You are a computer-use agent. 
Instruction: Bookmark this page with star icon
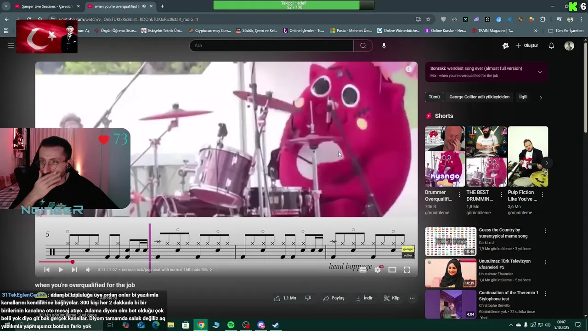(428, 19)
